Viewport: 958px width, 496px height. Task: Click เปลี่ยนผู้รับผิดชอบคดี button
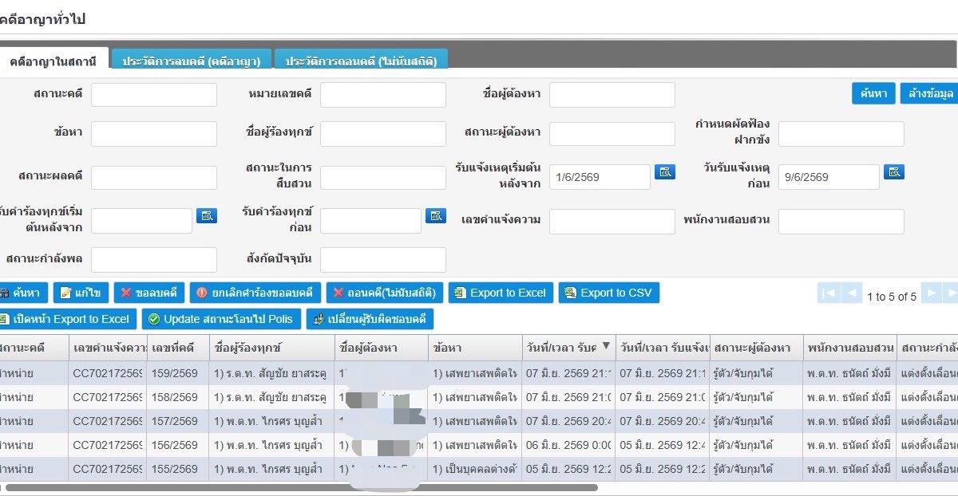[370, 319]
